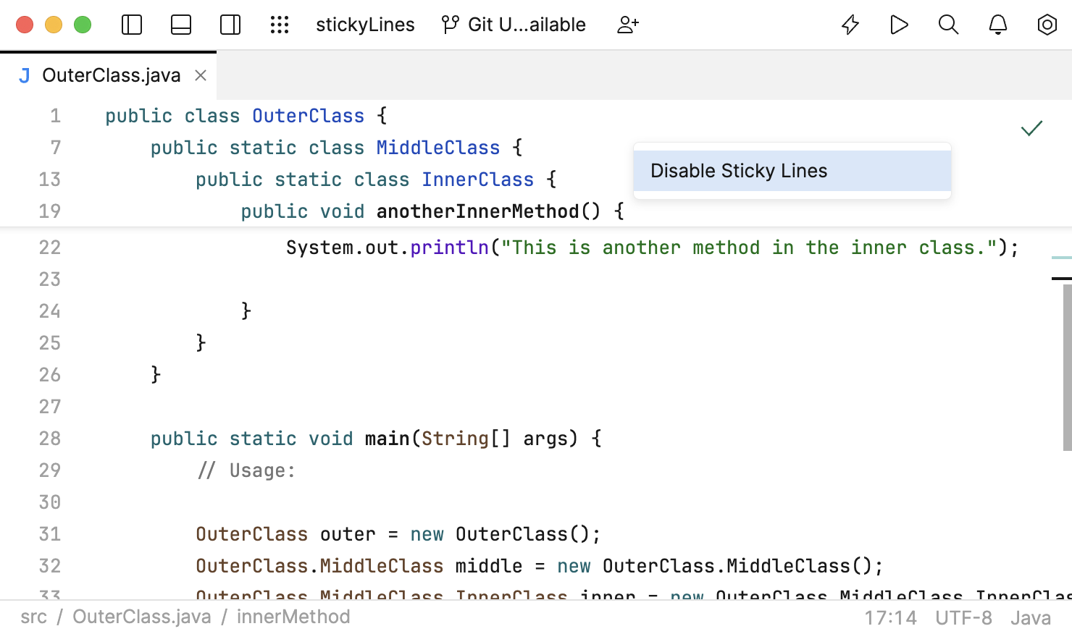Click innerMethod in the breadcrumb bar

(292, 617)
